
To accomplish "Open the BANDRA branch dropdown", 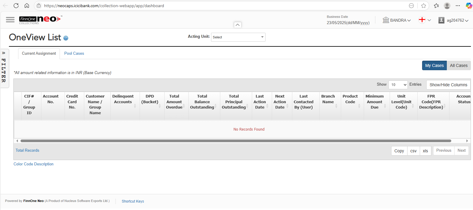I will [397, 20].
